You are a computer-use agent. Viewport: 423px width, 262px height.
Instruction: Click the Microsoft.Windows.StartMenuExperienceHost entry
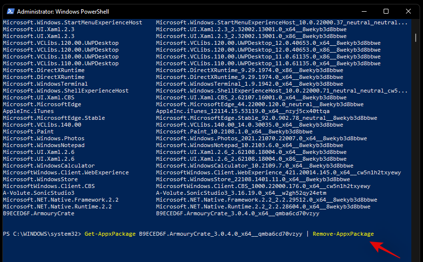click(72, 22)
